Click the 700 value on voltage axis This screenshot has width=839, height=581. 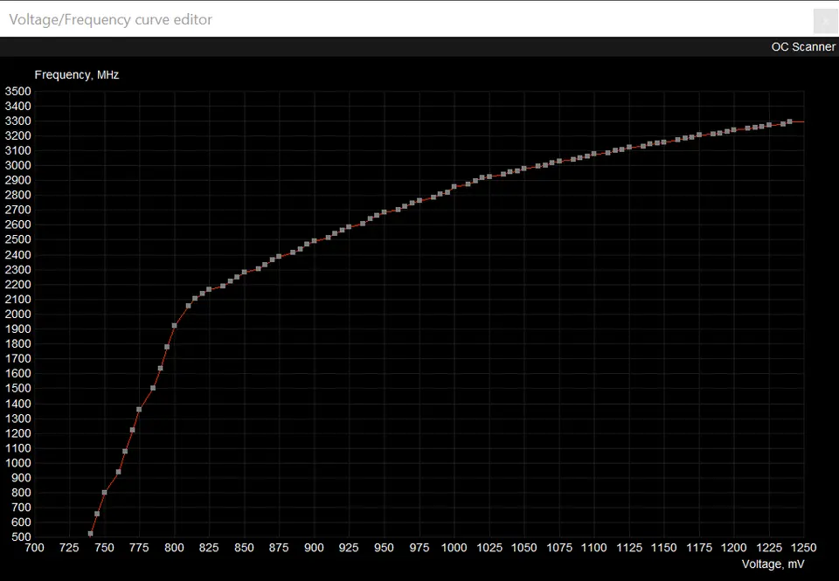[x=35, y=548]
